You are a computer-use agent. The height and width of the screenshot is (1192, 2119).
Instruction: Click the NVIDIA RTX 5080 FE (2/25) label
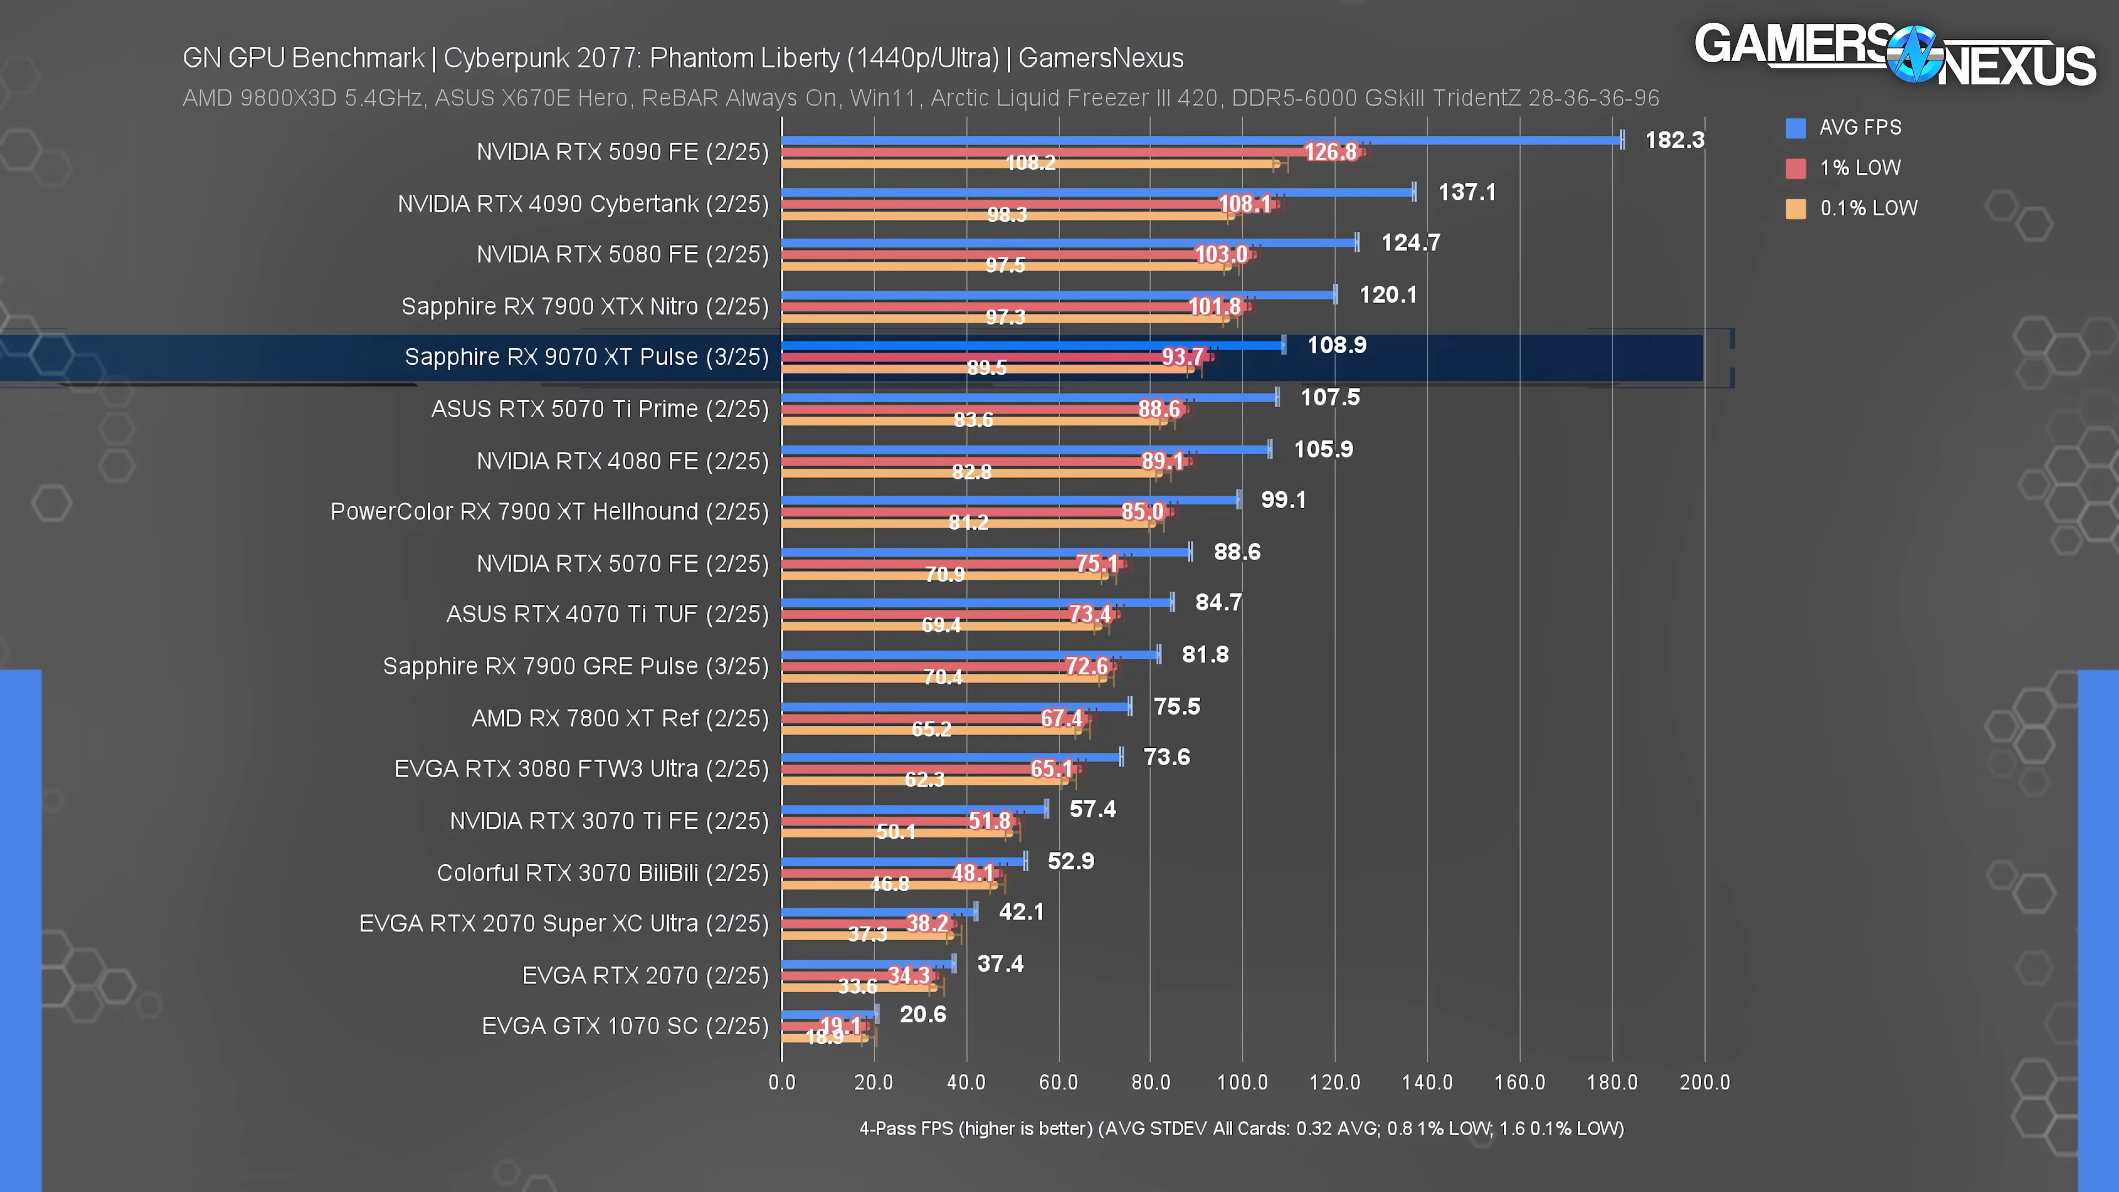click(x=622, y=255)
